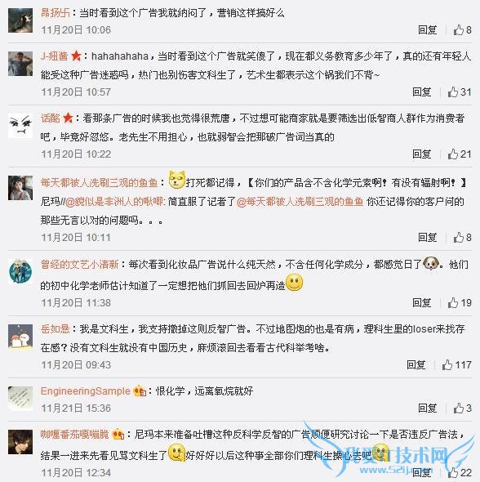Click 话酩's angry-eyes avatar thumbnail
This screenshot has height=482, width=480.
[20, 126]
